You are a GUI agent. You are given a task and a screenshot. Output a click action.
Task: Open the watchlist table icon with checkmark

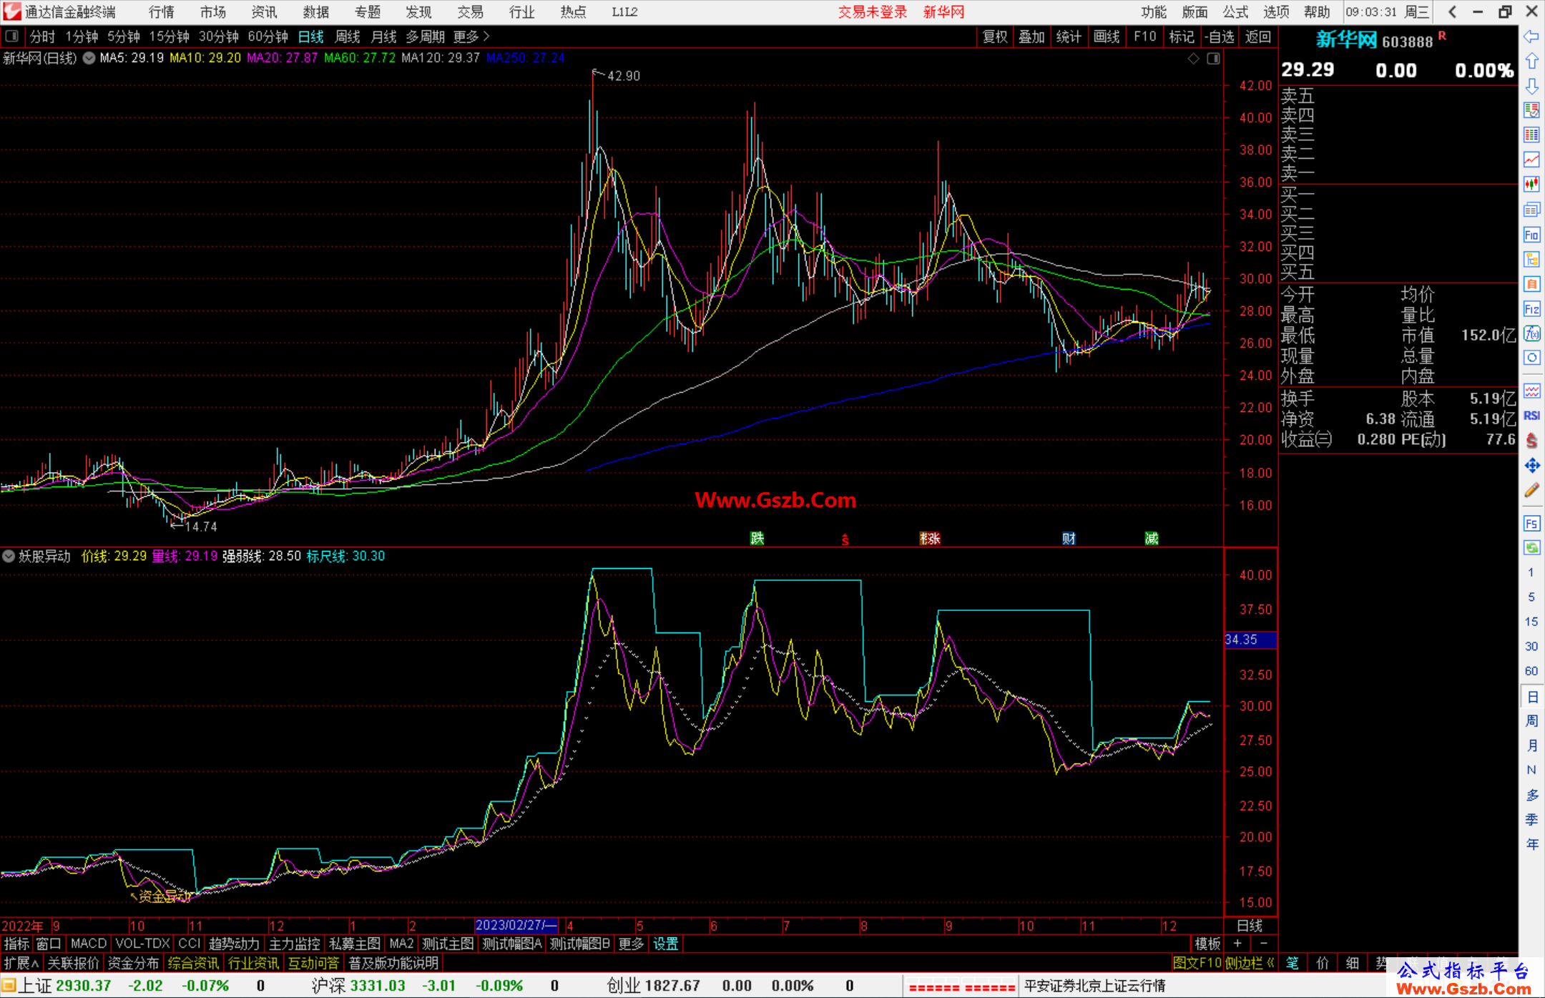pyautogui.click(x=1531, y=110)
